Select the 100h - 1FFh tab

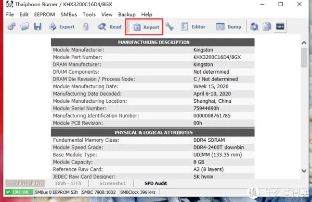(68, 183)
